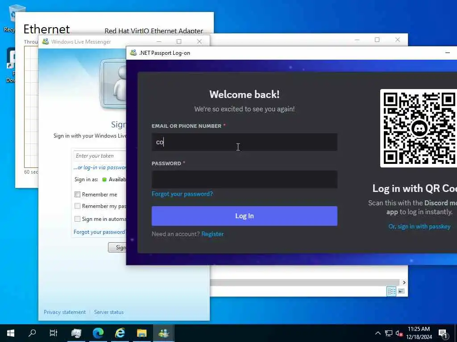Click the .NET Passport Log-on title icon
The height and width of the screenshot is (342, 457).
click(x=133, y=53)
